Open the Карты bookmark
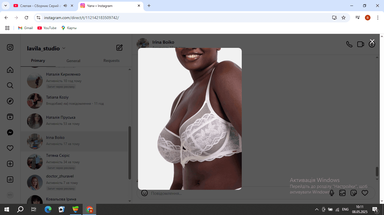This screenshot has height=215, width=384. (69, 28)
